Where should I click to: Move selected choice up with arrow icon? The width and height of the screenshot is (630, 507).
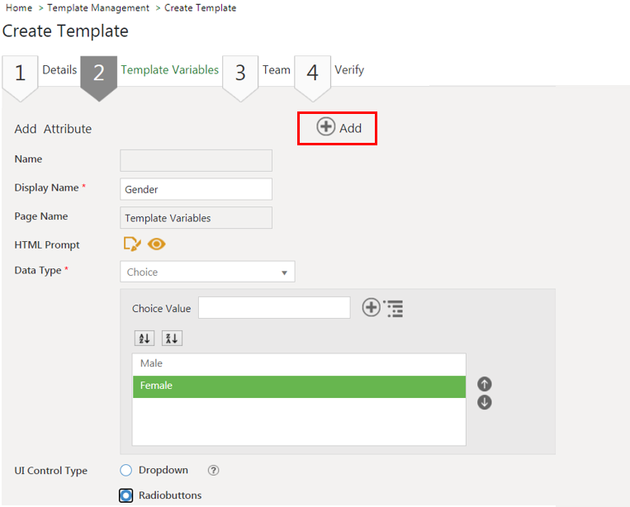pyautogui.click(x=485, y=384)
